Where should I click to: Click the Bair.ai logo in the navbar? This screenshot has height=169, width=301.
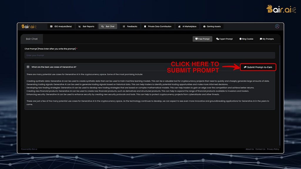point(29,26)
